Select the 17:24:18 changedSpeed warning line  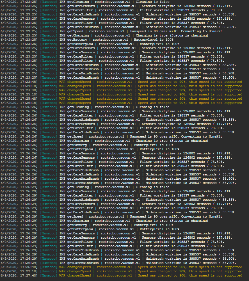[121, 86]
